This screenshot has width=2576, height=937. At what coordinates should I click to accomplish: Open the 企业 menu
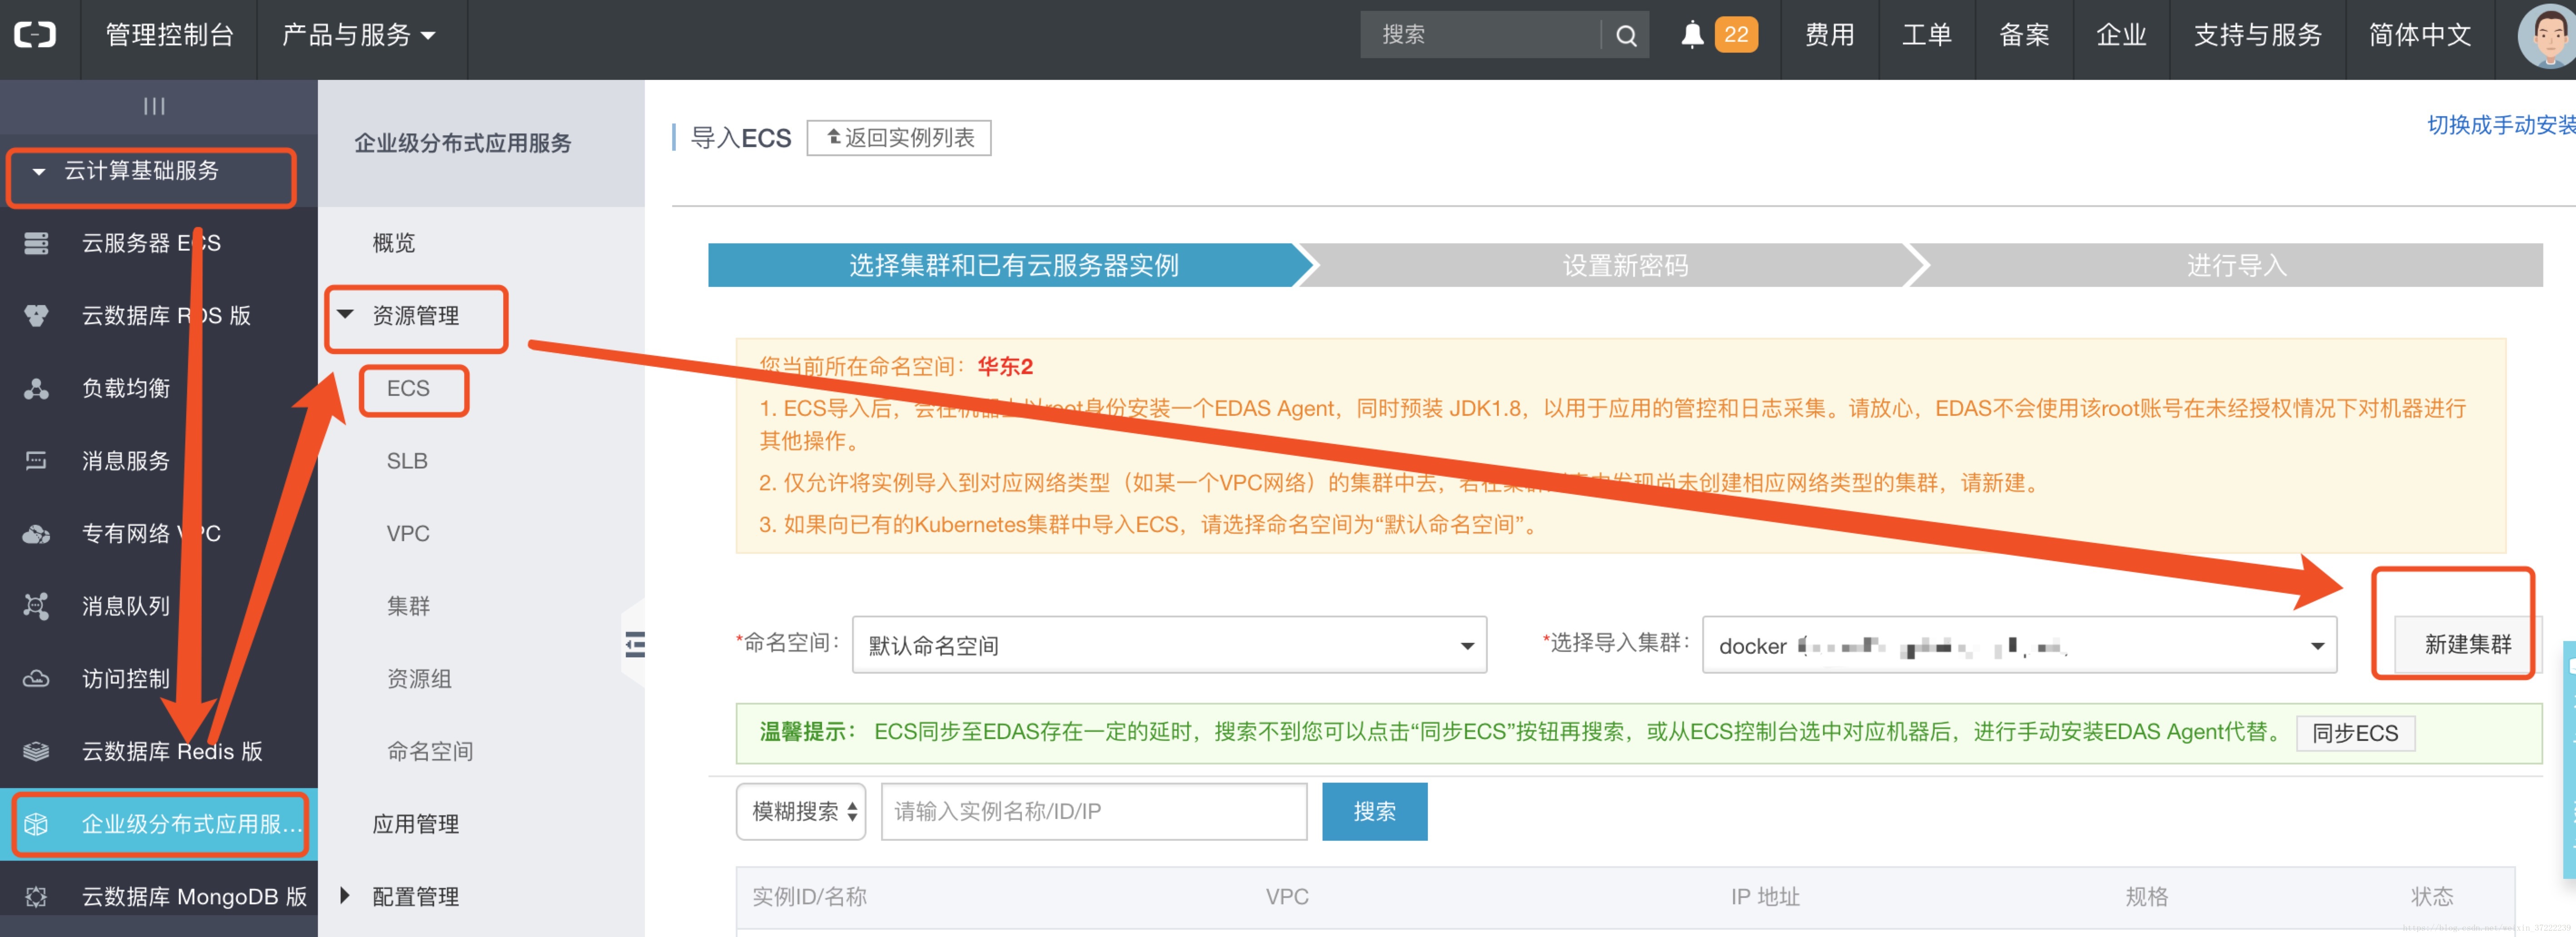click(2121, 35)
